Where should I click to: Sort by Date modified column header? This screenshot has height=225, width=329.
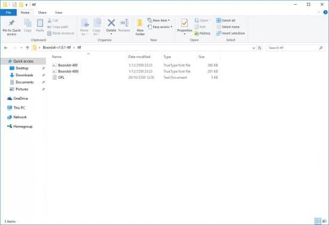coord(139,57)
